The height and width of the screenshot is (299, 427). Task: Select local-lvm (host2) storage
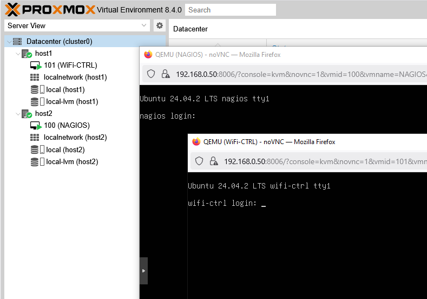pyautogui.click(x=71, y=161)
